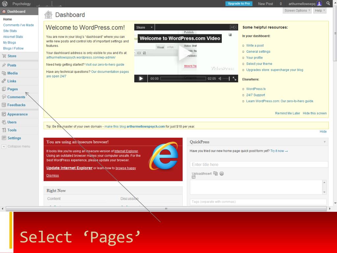Open the arthurmellowsepq account menu
The height and width of the screenshot is (253, 337).
pos(302,4)
